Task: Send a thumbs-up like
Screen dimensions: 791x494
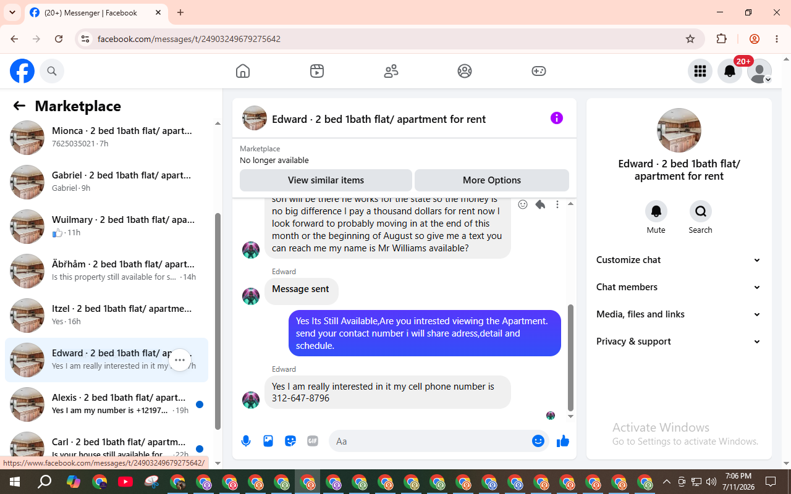Action: coord(563,441)
